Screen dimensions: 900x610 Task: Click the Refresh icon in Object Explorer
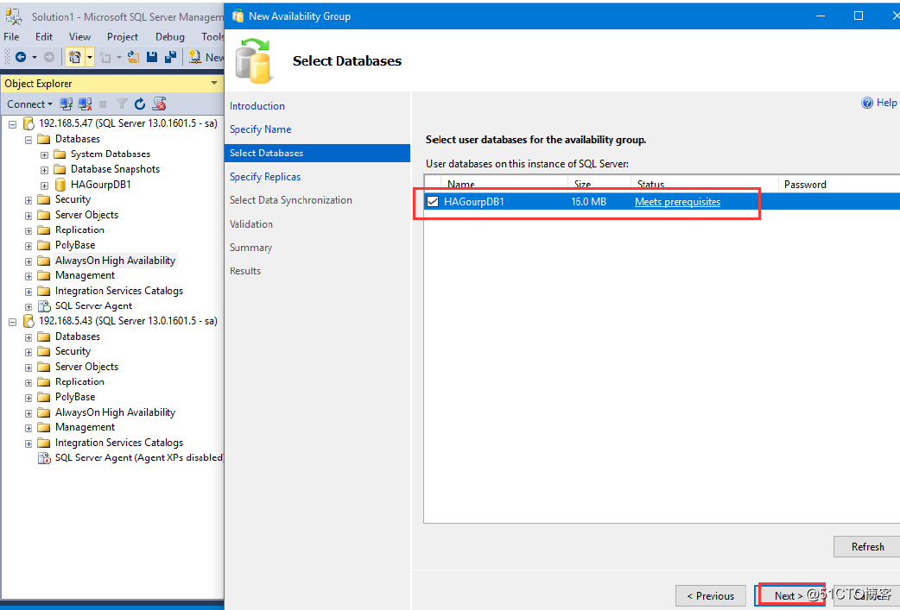[140, 104]
